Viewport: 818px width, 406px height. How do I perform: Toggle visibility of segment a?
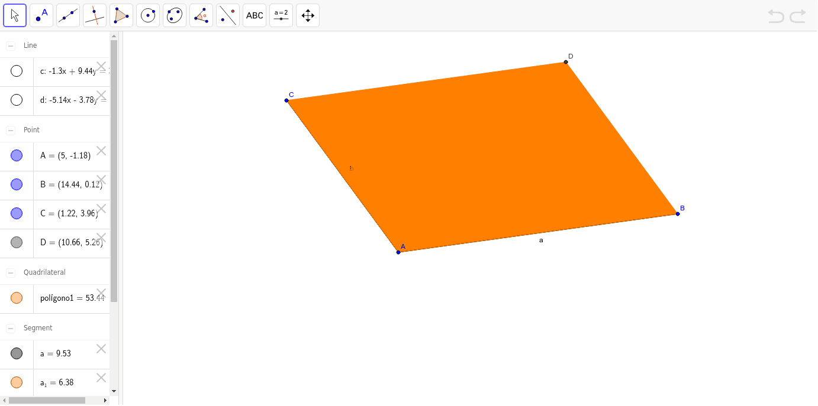pos(17,353)
